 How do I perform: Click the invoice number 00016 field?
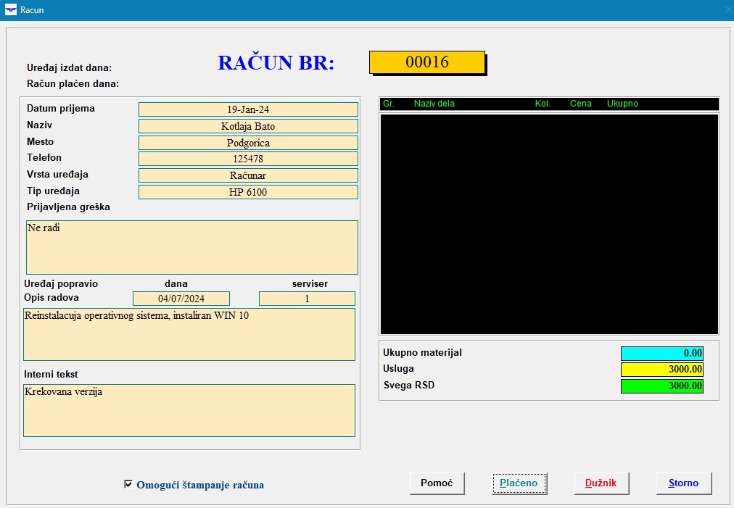pyautogui.click(x=426, y=62)
